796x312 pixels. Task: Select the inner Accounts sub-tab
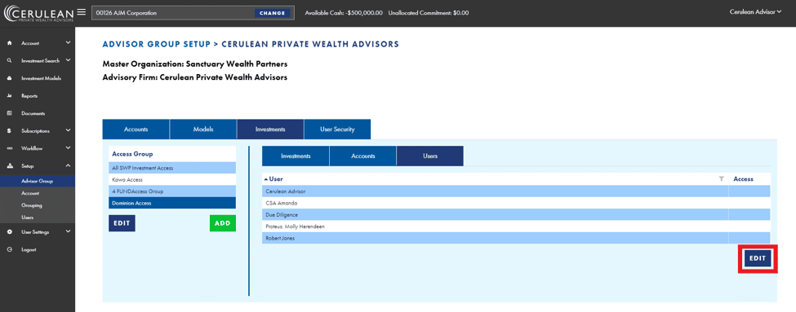coord(363,156)
